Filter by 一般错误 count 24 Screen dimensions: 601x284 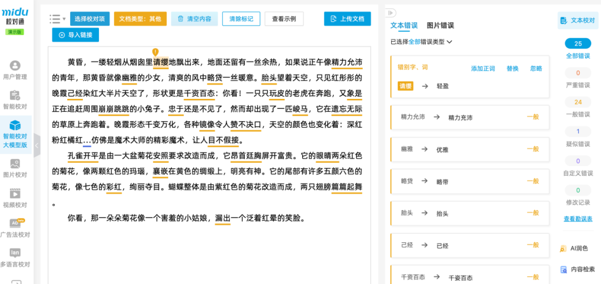[578, 108]
